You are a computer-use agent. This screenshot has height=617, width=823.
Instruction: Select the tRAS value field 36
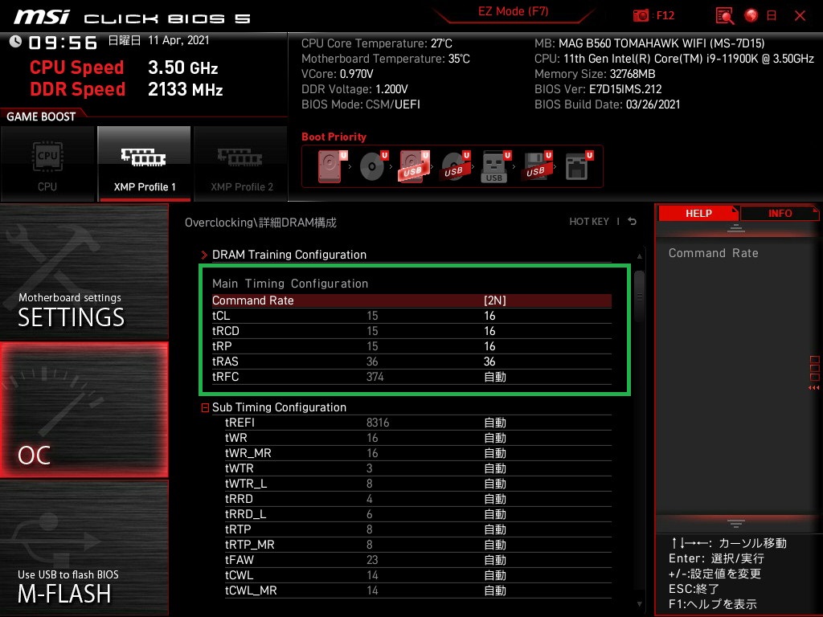489,362
